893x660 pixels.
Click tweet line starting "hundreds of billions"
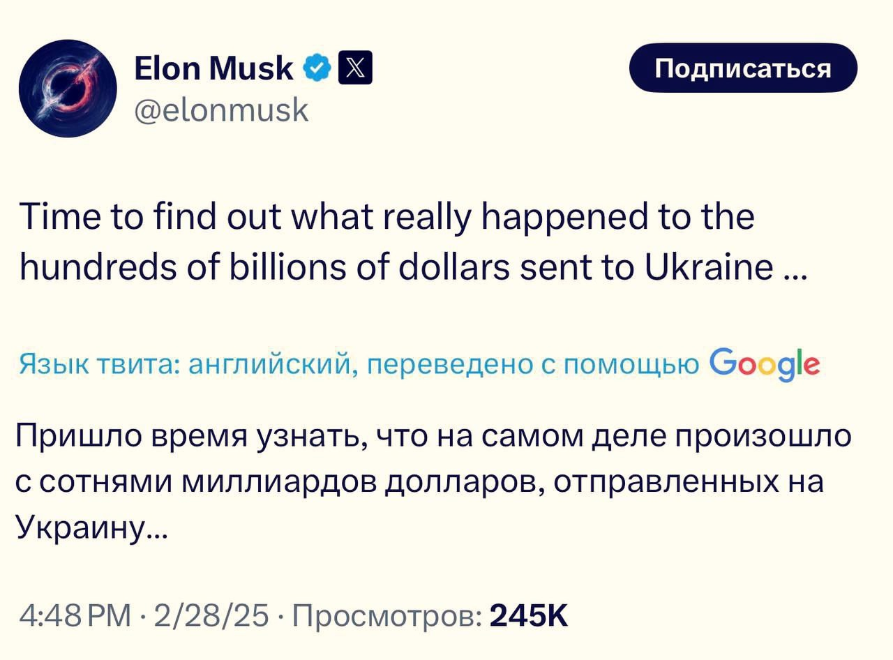(412, 267)
